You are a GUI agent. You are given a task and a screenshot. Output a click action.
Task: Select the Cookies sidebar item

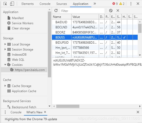17,65
